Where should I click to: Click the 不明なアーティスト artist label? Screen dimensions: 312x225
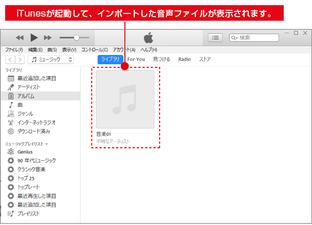click(113, 142)
